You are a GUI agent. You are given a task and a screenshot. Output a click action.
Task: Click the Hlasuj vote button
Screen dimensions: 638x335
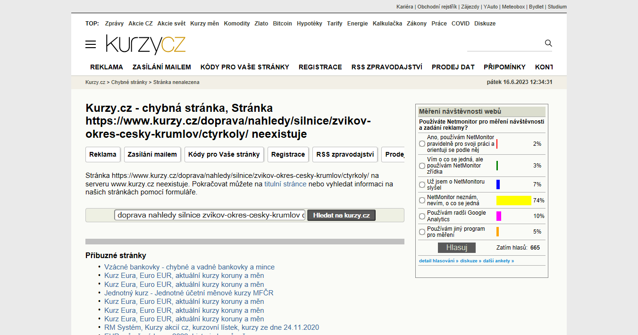tap(457, 248)
